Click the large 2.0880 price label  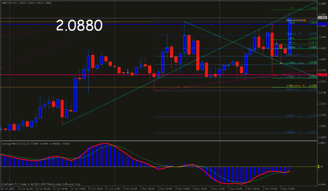coord(79,26)
